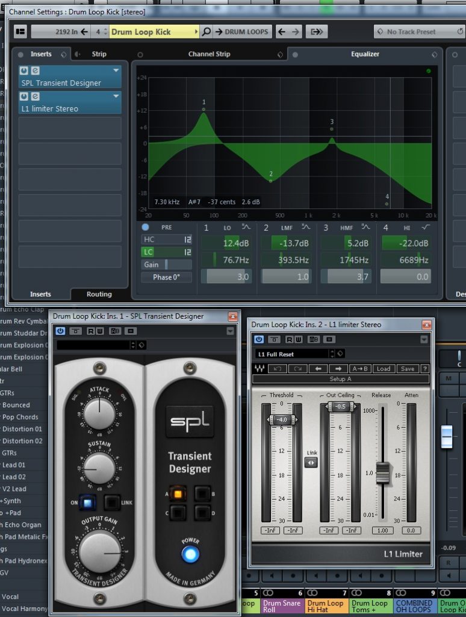Bypass the SPL Transient Designer insert slot
Image resolution: width=466 pixels, height=617 pixels.
pyautogui.click(x=25, y=70)
